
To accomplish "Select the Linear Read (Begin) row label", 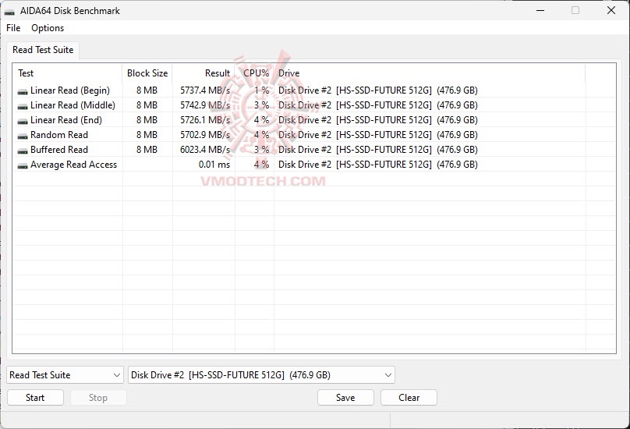I will (70, 90).
